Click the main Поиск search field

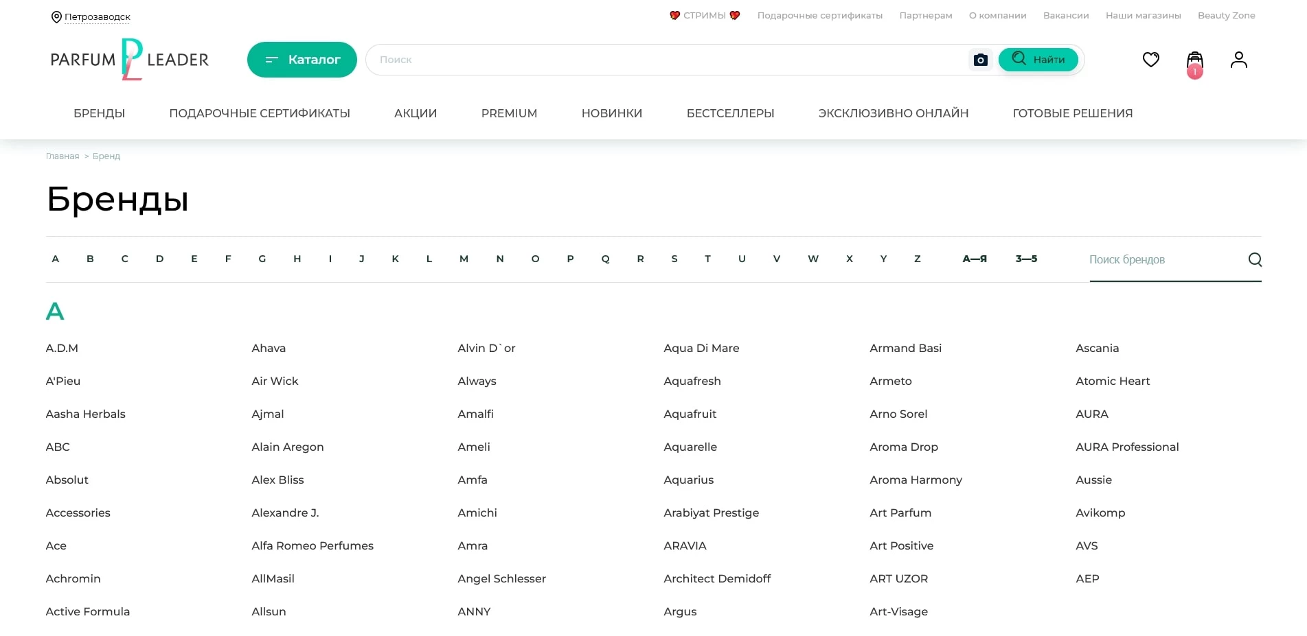tap(666, 60)
